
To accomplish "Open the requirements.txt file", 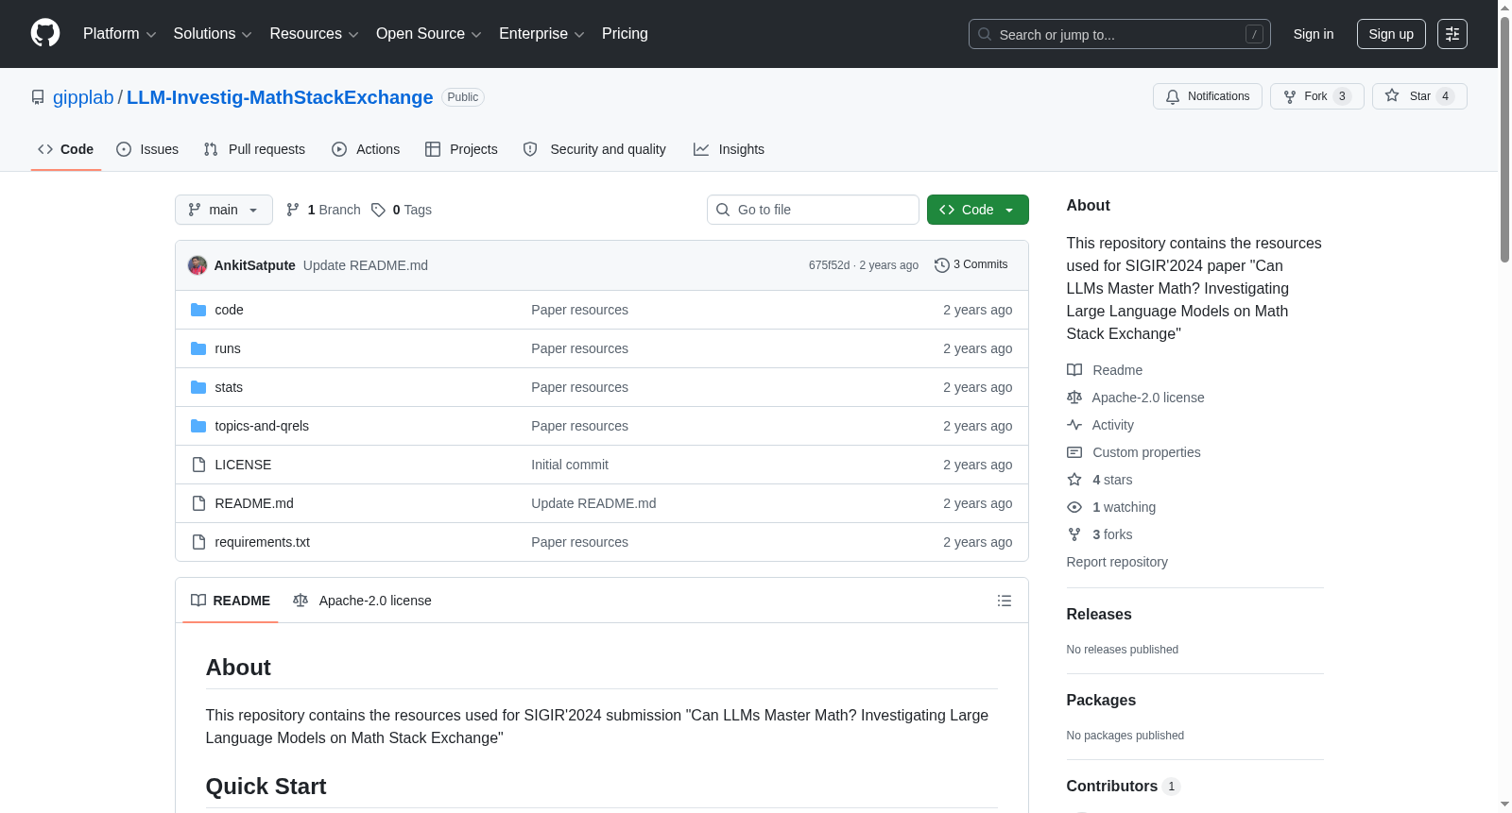I will click(x=263, y=542).
